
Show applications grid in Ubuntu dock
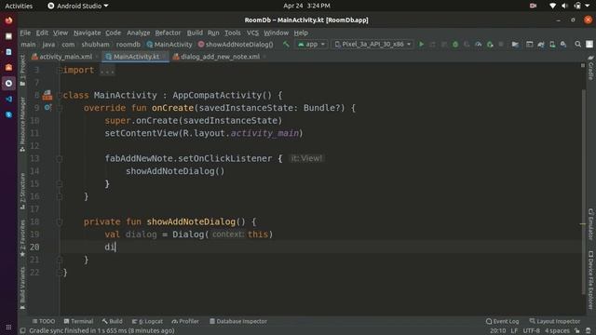click(8, 327)
